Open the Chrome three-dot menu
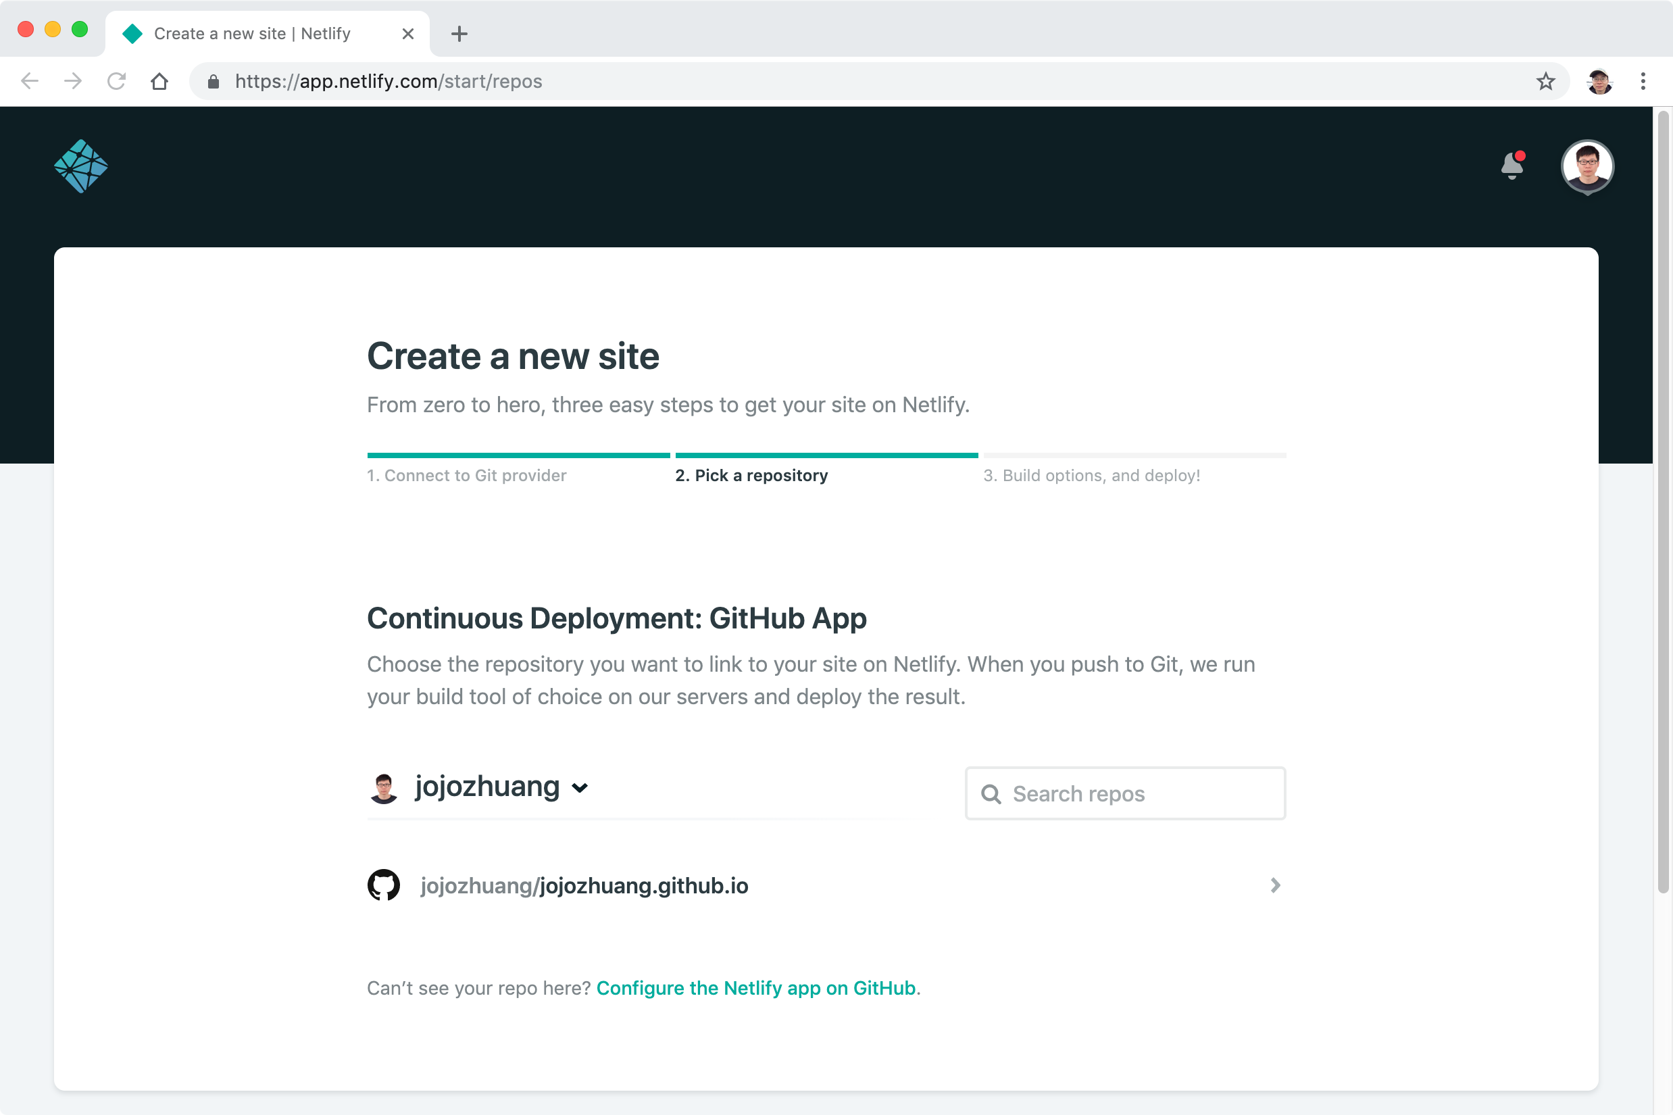This screenshot has height=1115, width=1673. click(1643, 81)
